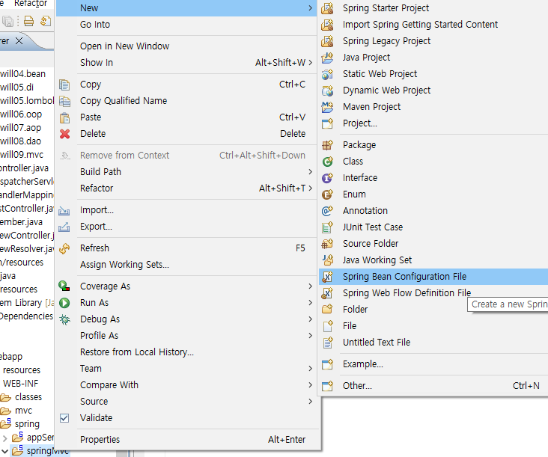Expand the appServlet folder in tree

[4, 438]
